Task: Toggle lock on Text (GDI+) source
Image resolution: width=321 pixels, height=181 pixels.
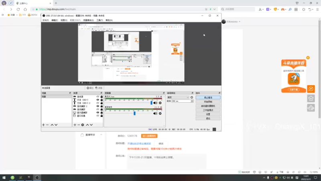Action: click(102, 100)
